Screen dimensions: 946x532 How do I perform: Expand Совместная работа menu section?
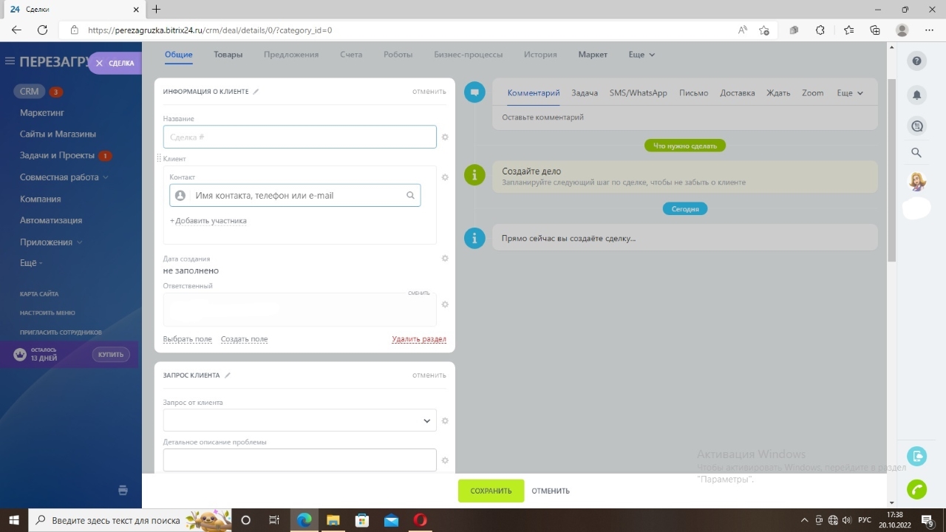[64, 177]
